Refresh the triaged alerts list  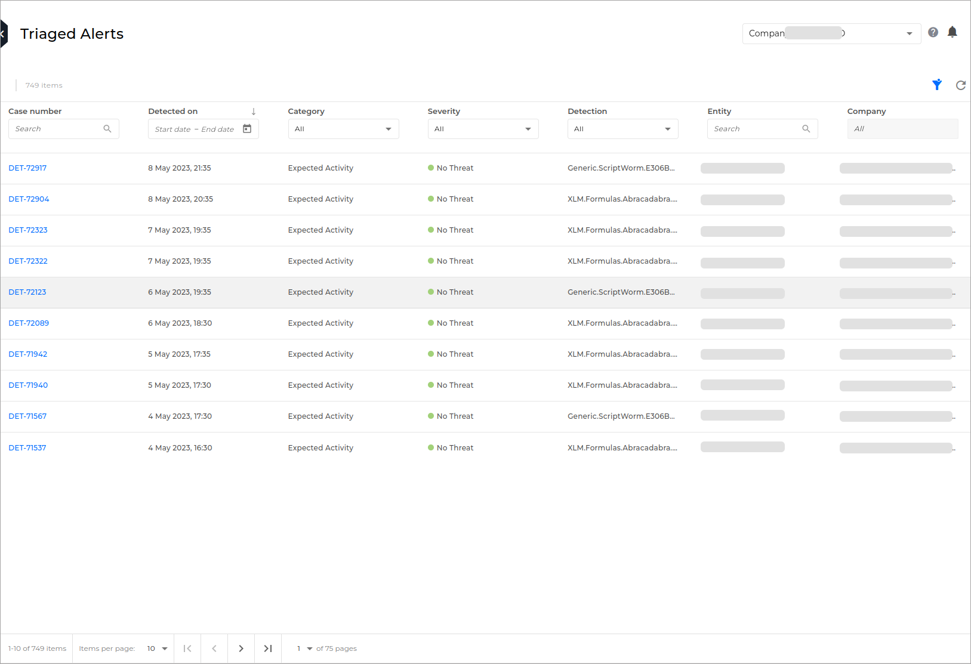[960, 85]
